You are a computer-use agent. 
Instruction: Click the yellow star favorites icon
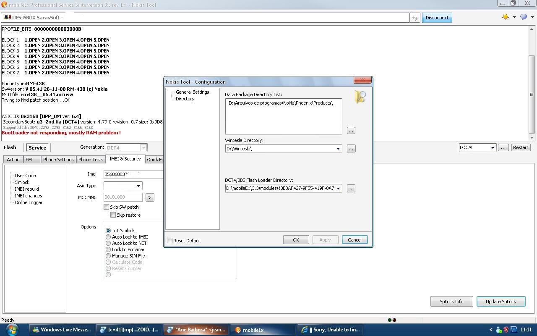506,17
